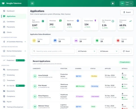Click the Reviewing status icon
136x109 pixels.
(x=55, y=41)
